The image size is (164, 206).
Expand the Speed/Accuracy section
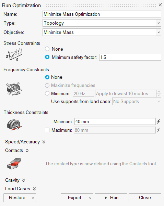25,142
